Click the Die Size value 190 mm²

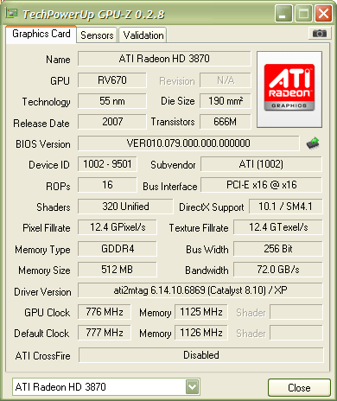click(x=226, y=101)
